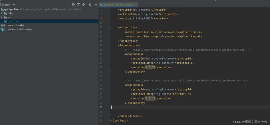This screenshot has width=270, height=125.
Task: Hide the Project tool window
Action: point(96,5)
